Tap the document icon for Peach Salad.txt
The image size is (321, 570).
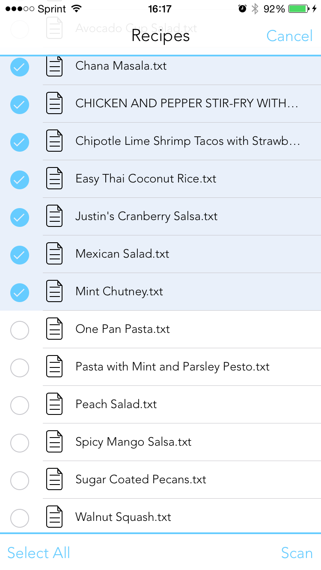click(54, 404)
